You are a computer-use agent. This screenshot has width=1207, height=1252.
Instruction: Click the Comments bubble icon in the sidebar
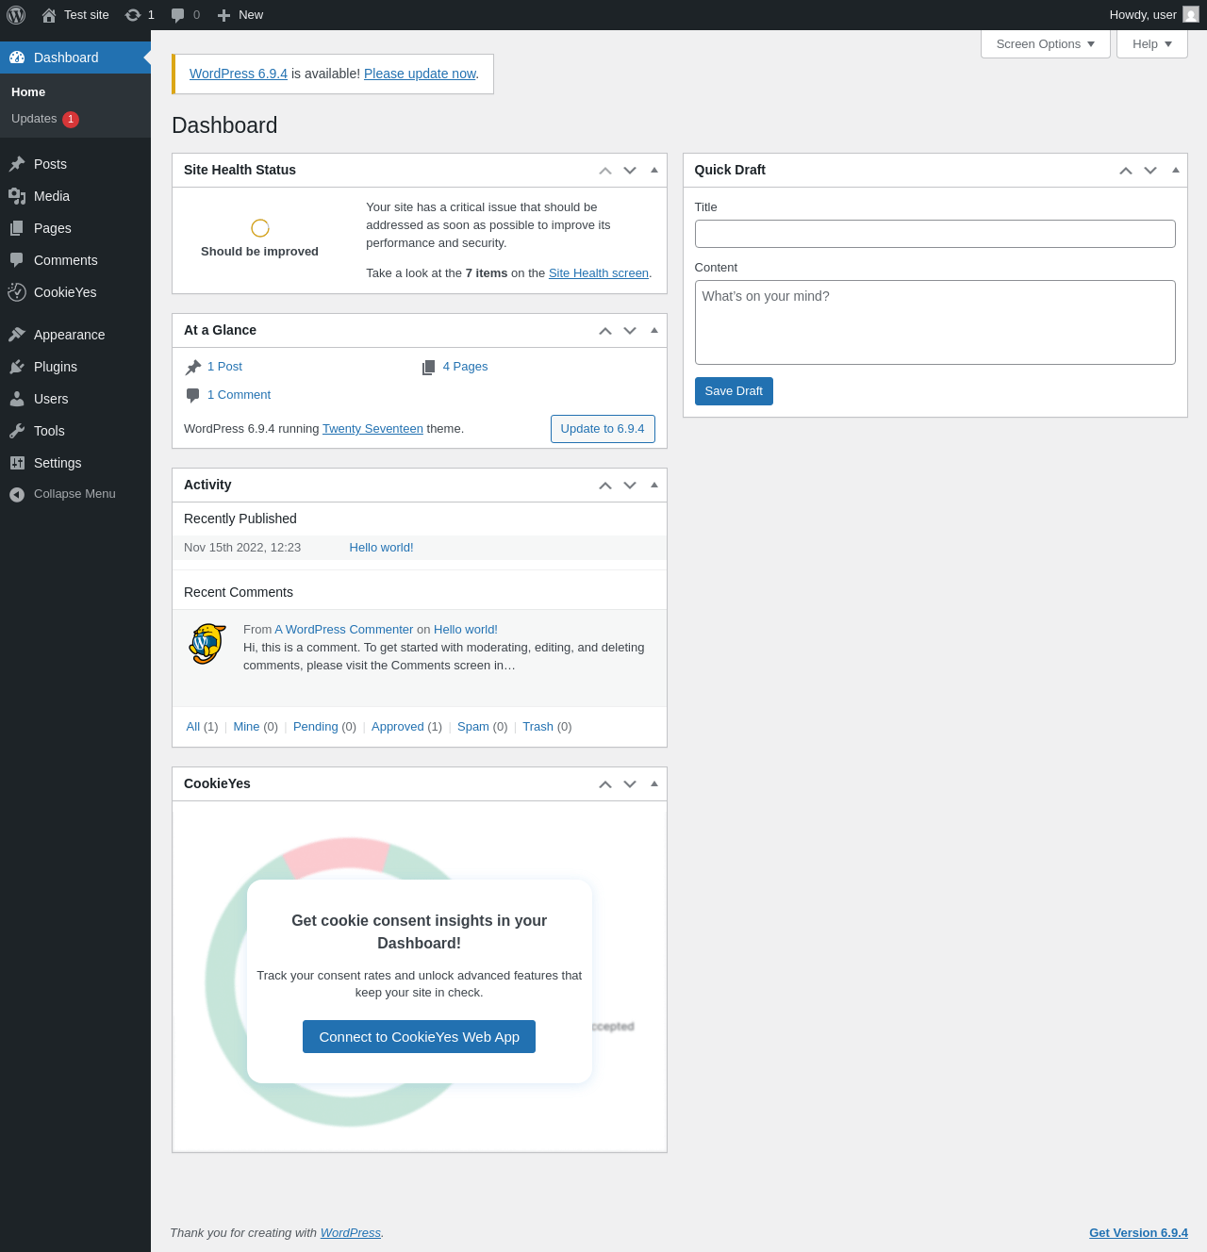click(17, 260)
